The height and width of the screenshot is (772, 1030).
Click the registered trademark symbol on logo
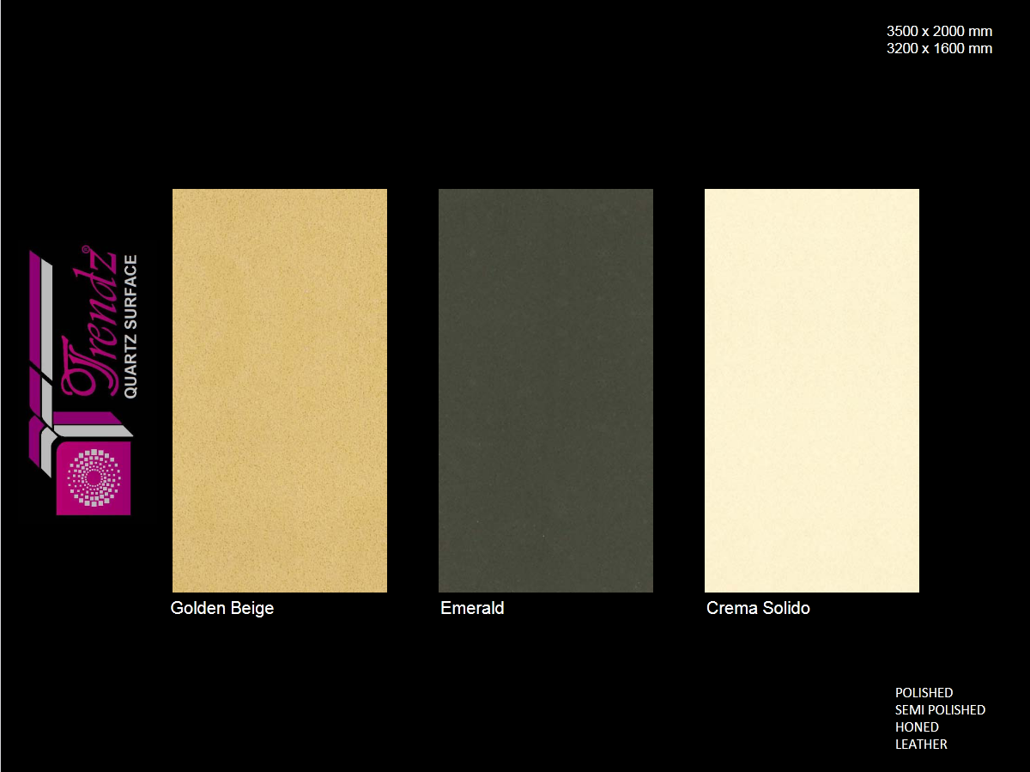(86, 249)
